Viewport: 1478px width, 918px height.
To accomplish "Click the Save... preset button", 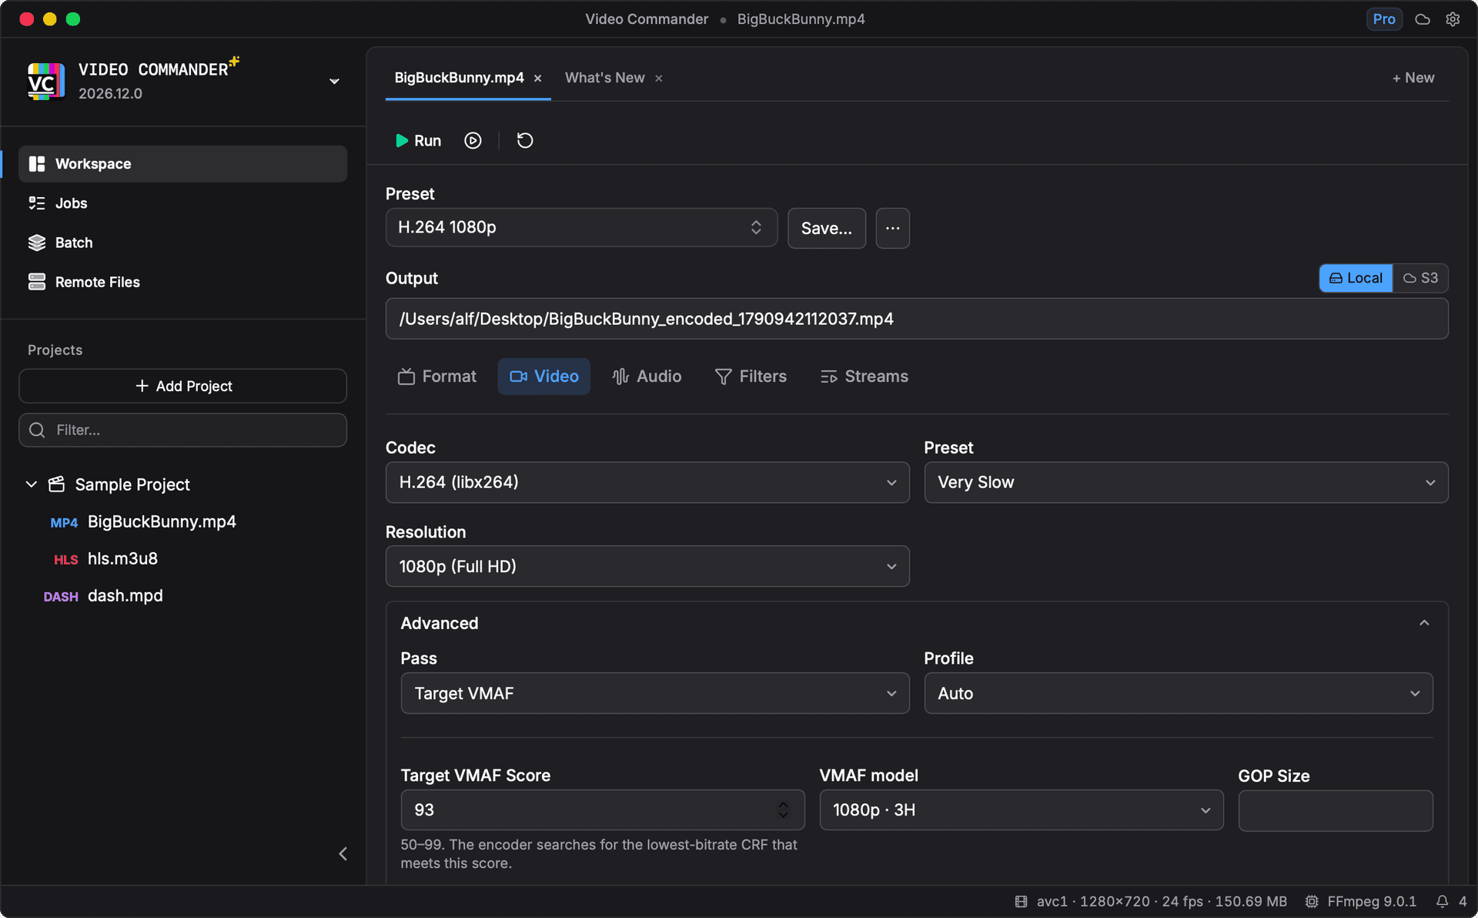I will click(x=827, y=228).
